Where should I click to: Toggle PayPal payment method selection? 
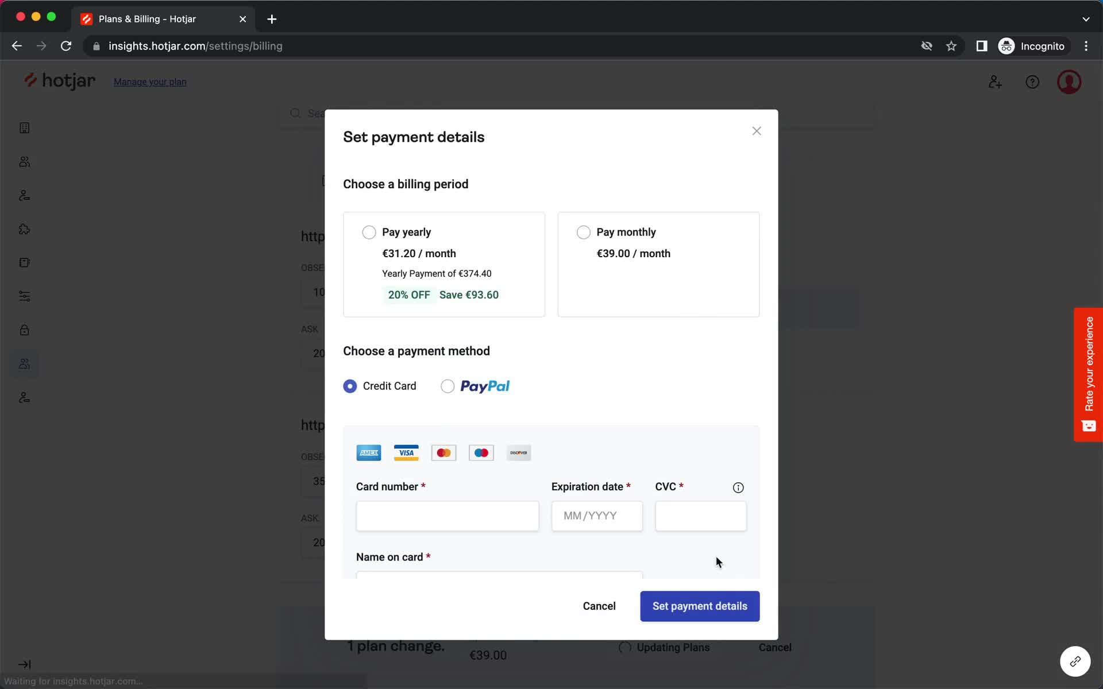[x=447, y=386]
